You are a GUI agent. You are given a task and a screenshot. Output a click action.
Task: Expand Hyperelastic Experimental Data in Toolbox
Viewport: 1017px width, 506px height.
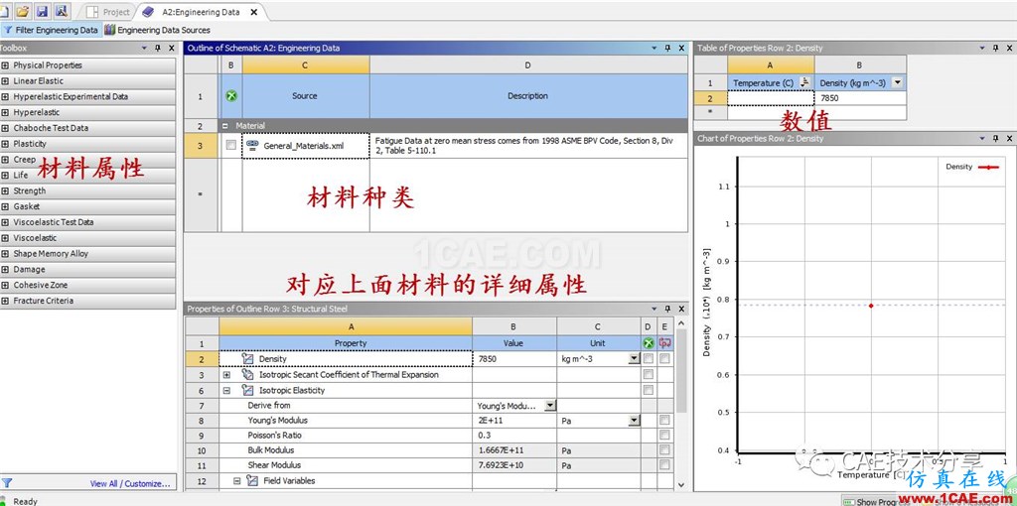(x=5, y=96)
